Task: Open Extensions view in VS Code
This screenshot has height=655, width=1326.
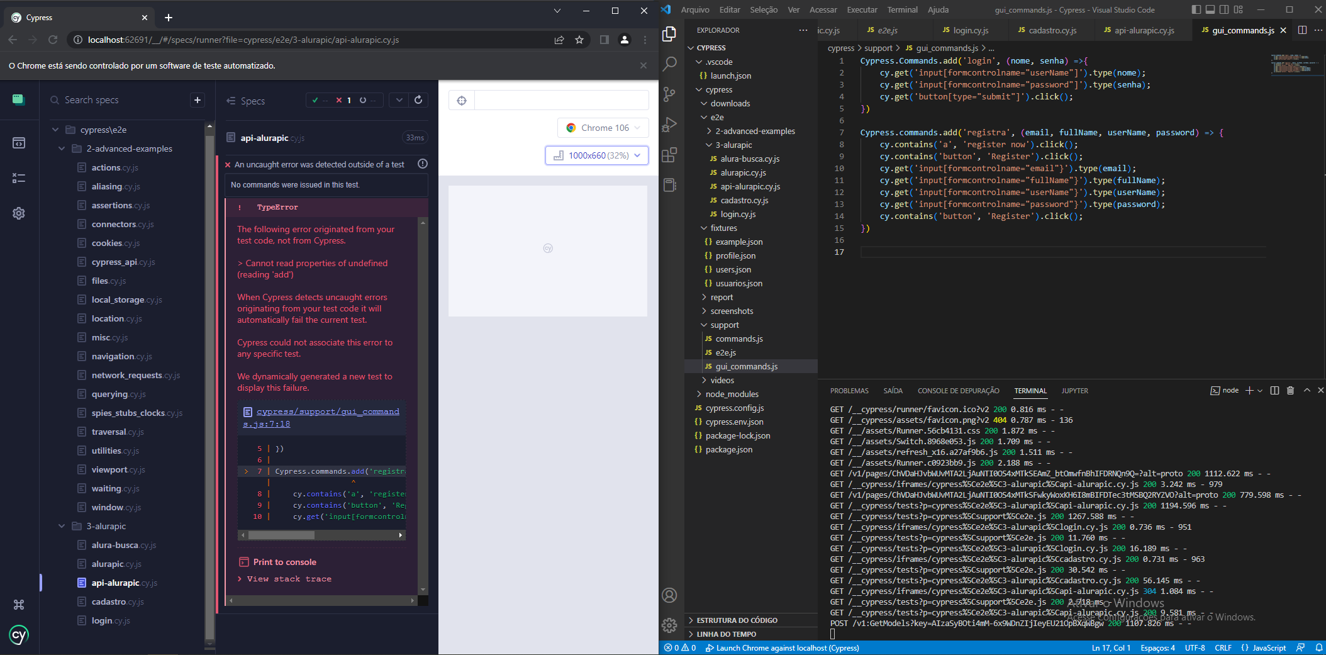Action: [670, 155]
